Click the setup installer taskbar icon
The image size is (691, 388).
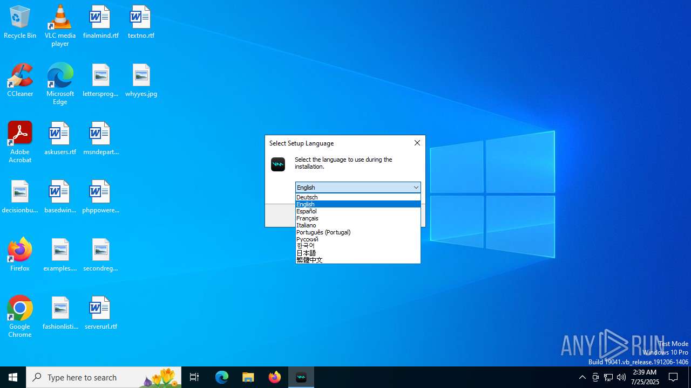301,377
